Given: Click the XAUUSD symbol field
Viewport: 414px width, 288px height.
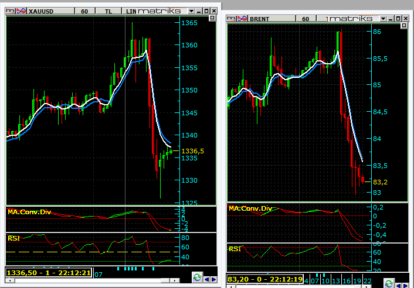Looking at the screenshot, I should pos(47,11).
